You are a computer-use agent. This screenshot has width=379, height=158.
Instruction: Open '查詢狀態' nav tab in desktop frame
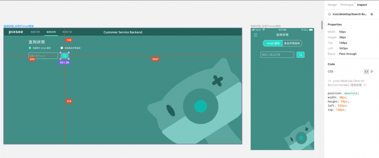51,32
